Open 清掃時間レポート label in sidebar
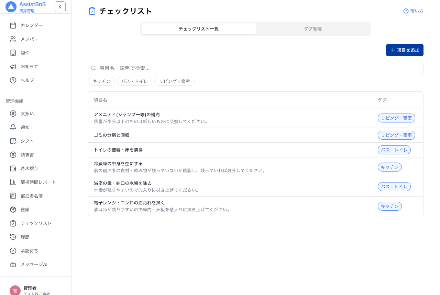Image resolution: width=440 pixels, height=295 pixels. [x=38, y=182]
